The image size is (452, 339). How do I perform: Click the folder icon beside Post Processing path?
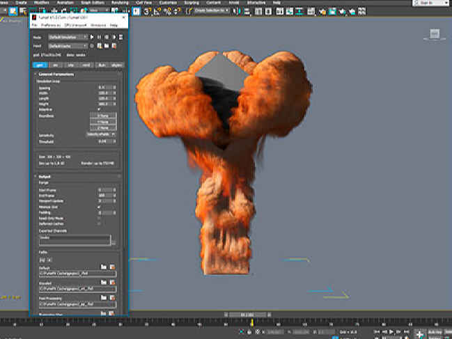click(103, 299)
